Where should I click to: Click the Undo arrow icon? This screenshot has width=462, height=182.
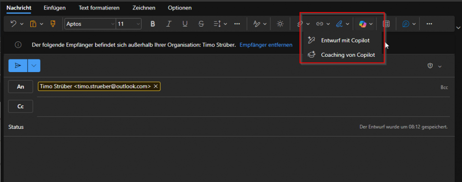14,24
